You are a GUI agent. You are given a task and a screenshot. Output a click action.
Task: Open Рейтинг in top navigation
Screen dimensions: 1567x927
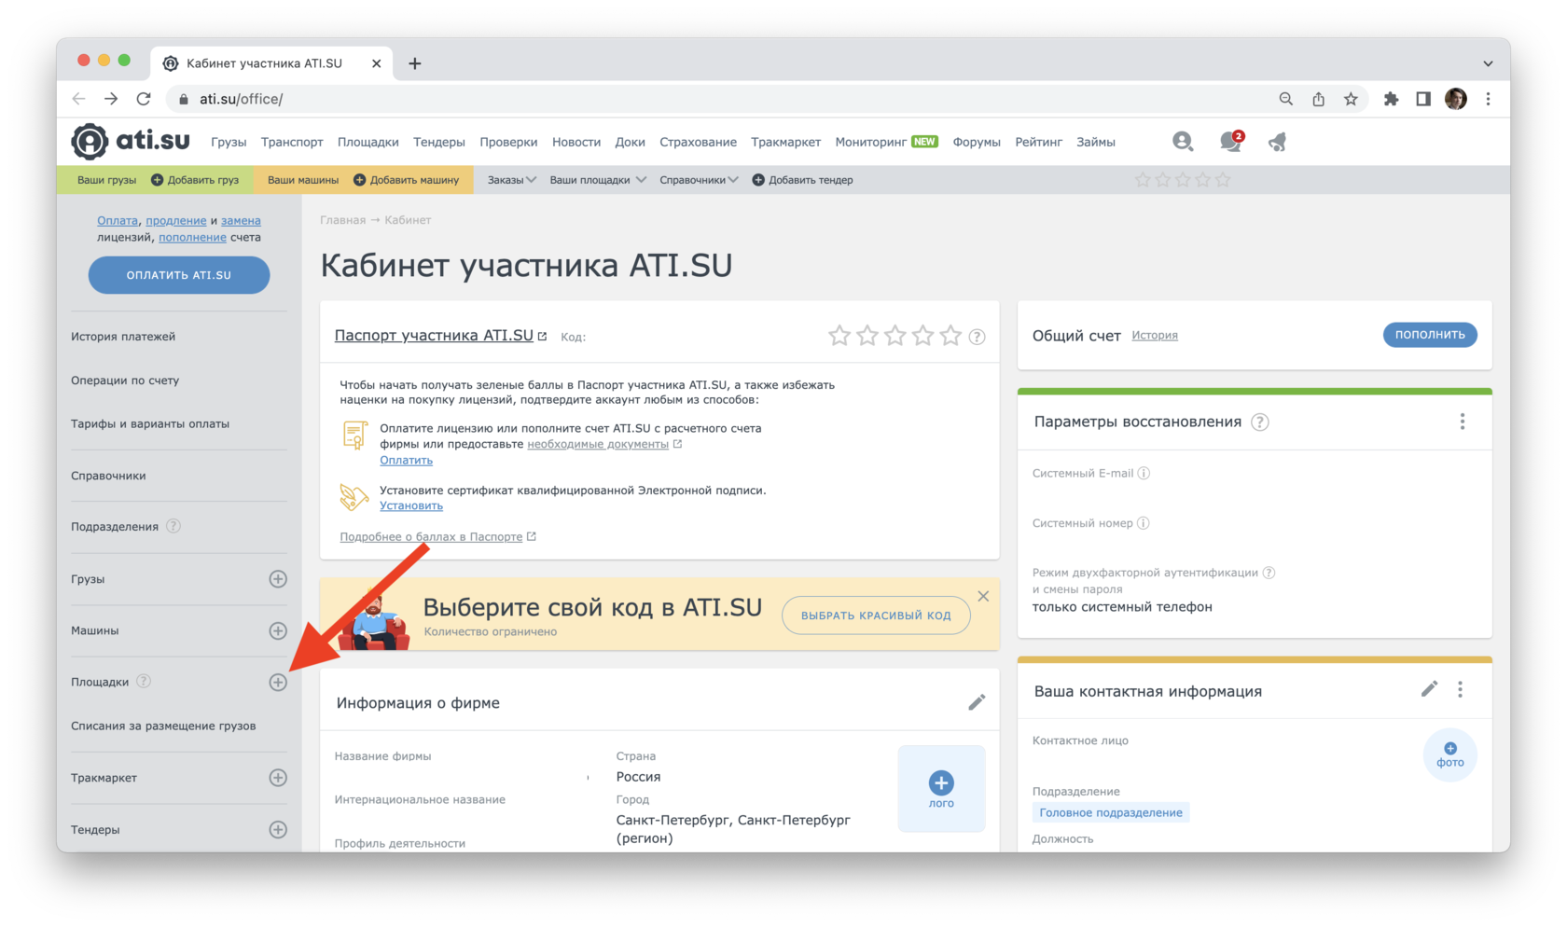click(1039, 142)
